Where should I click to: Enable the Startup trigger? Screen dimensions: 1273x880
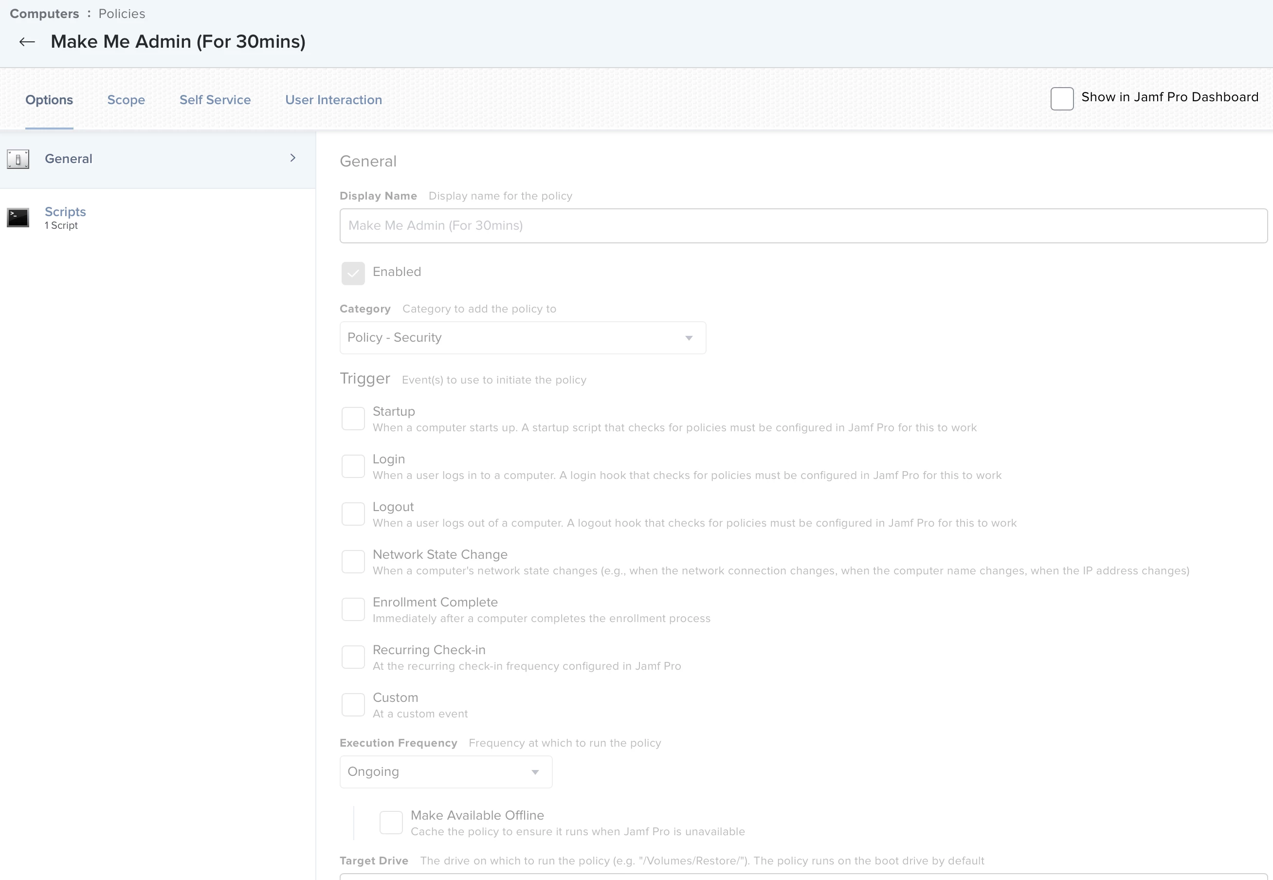(353, 419)
